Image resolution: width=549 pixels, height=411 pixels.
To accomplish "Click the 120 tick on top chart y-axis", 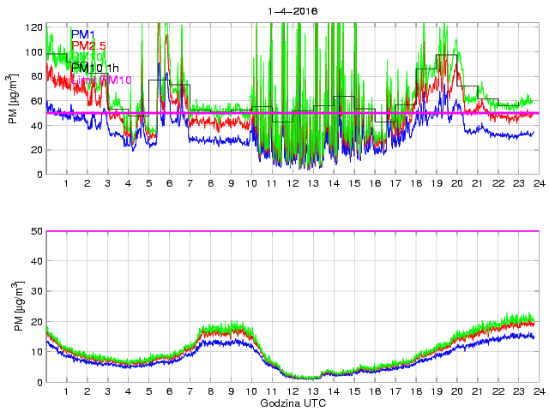I will click(x=34, y=27).
